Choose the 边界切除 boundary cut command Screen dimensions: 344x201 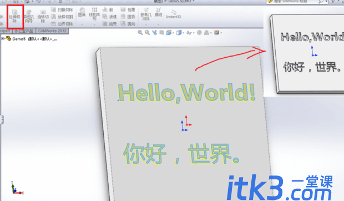[62, 23]
